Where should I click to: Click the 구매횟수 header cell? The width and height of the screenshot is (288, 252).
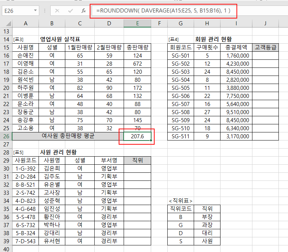point(207,47)
